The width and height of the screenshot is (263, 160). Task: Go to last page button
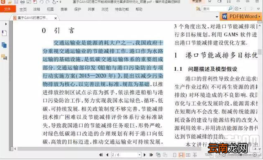[151, 155]
